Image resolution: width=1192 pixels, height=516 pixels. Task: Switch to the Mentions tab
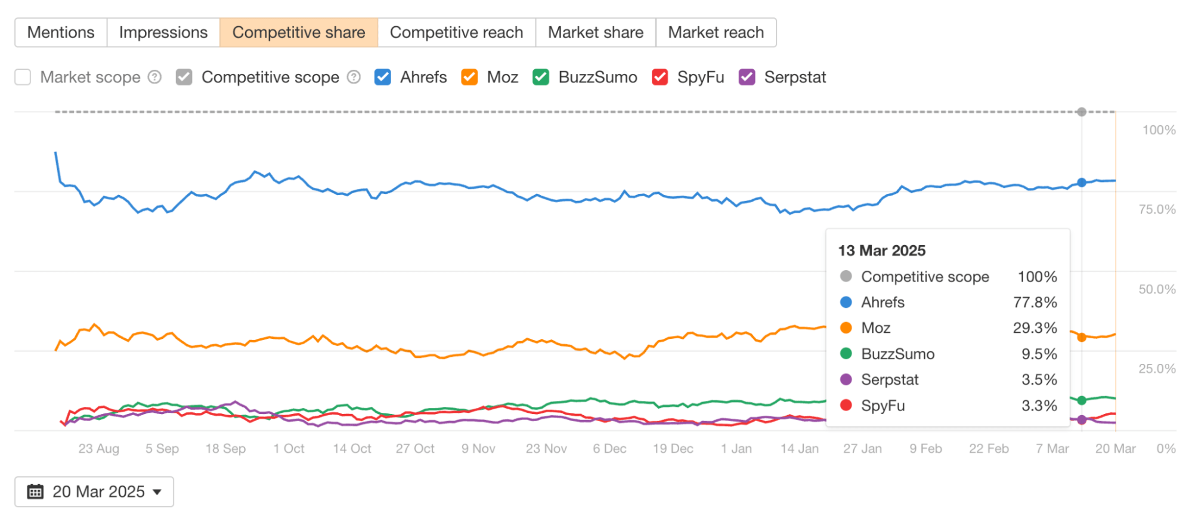click(61, 32)
